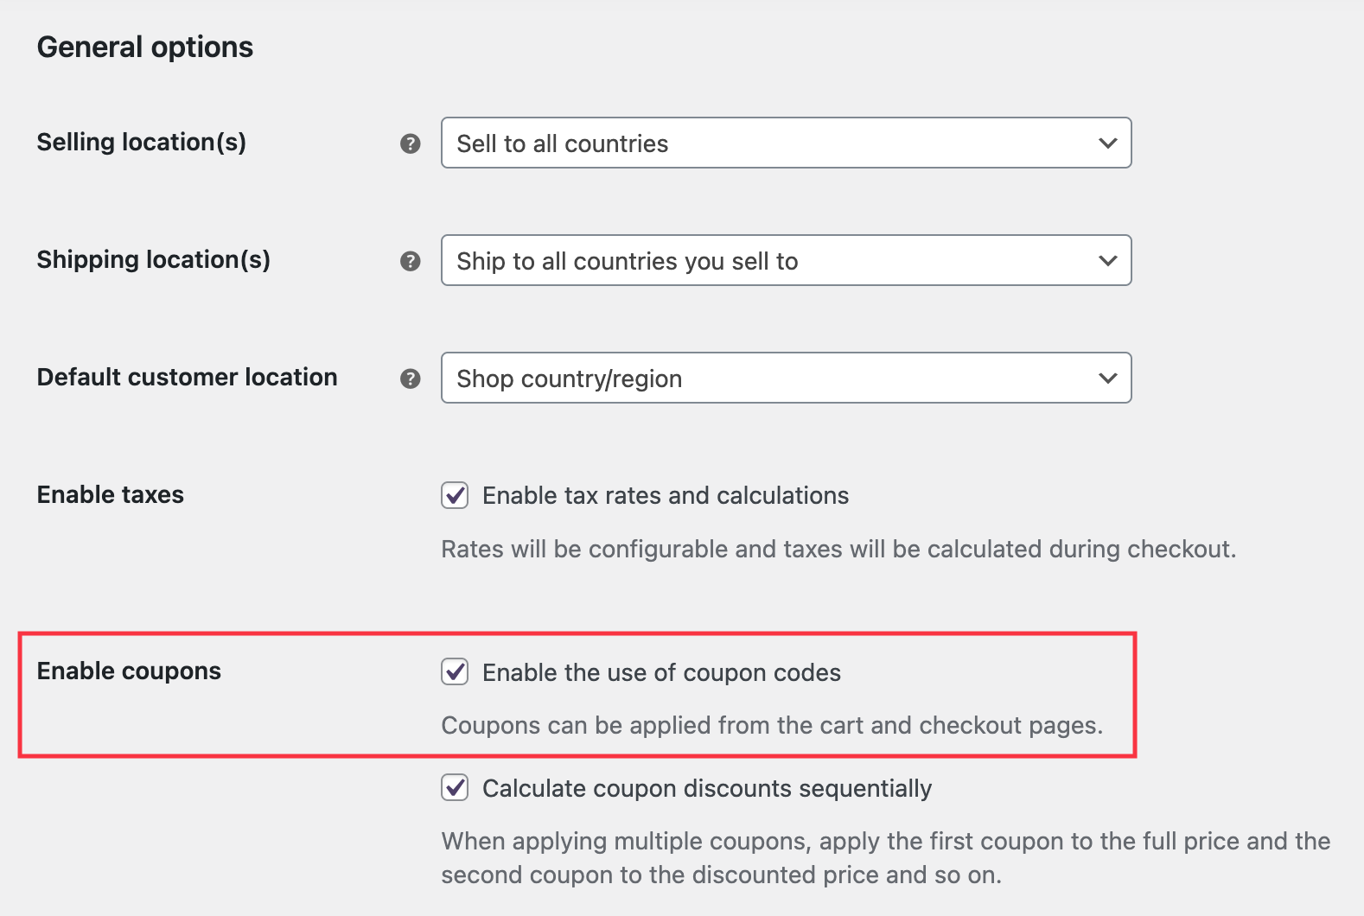Click "Coupons can be applied" description text

771,725
